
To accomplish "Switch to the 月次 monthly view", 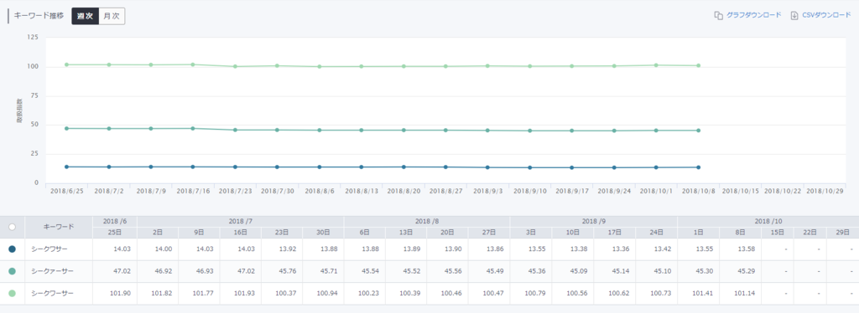I will click(x=112, y=16).
